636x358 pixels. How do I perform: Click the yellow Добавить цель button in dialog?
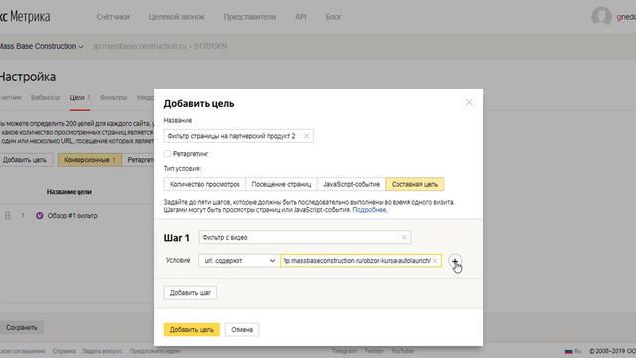(x=192, y=329)
